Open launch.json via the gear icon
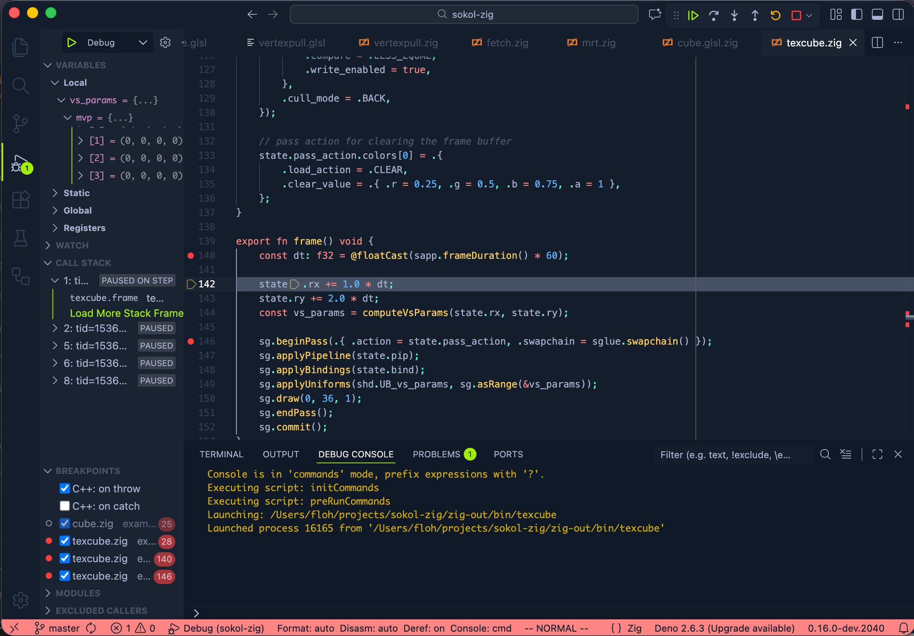 pos(165,42)
